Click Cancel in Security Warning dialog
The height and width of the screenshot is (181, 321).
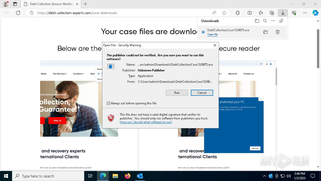click(202, 93)
